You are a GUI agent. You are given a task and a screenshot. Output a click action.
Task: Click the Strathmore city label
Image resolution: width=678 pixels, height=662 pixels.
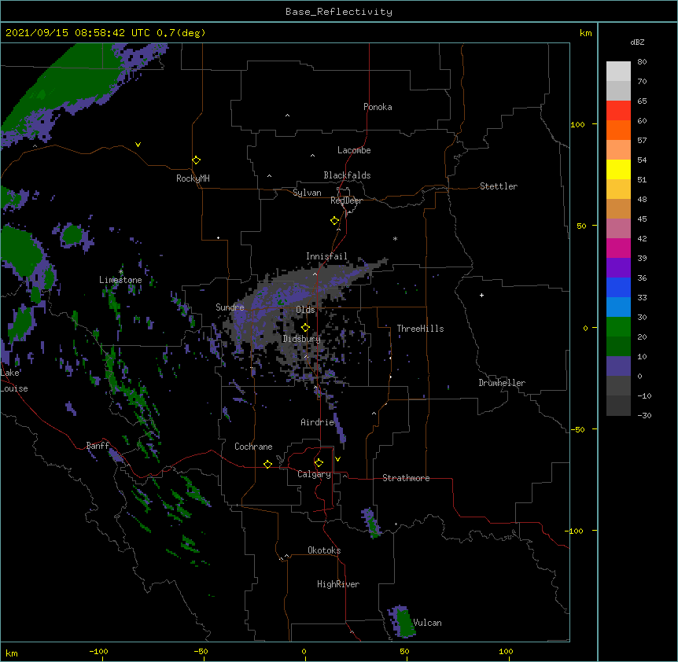point(406,478)
